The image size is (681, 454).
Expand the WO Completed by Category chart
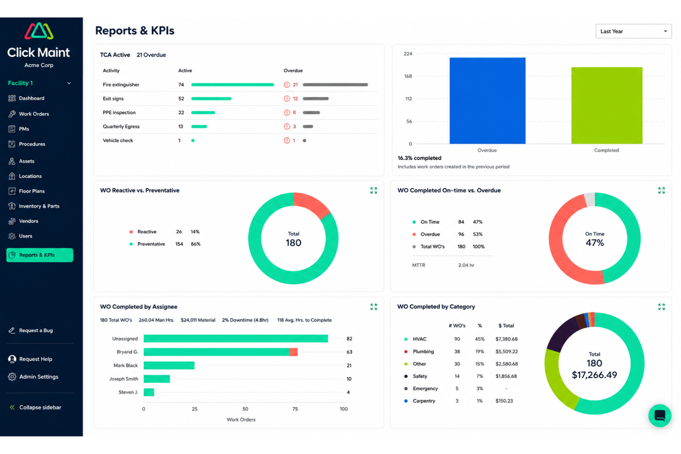pyautogui.click(x=661, y=307)
